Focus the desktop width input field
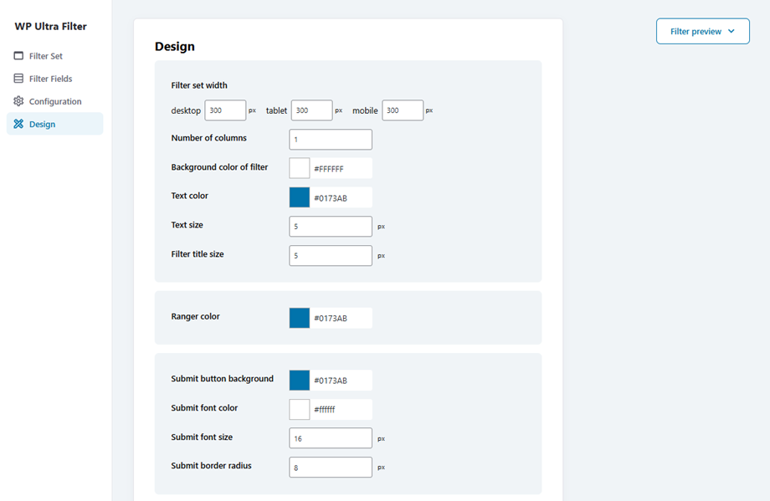 pos(225,110)
